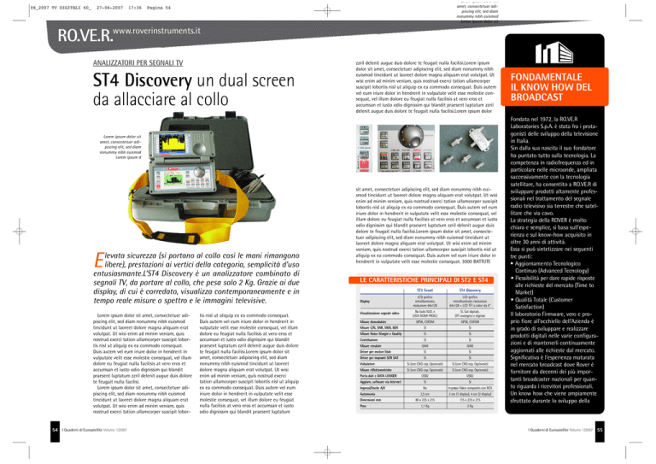Click the sidebar sentence 'Fondata nel 1972, la RO.VE.R'
The image size is (656, 464).
click(544, 120)
